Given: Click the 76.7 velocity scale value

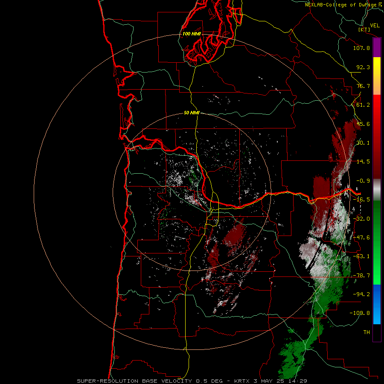Looking at the screenshot, I should coord(363,86).
